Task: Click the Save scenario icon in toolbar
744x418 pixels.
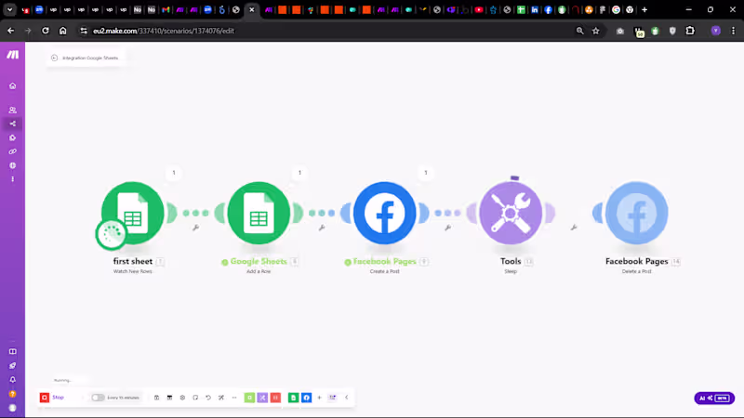Action: (x=156, y=398)
